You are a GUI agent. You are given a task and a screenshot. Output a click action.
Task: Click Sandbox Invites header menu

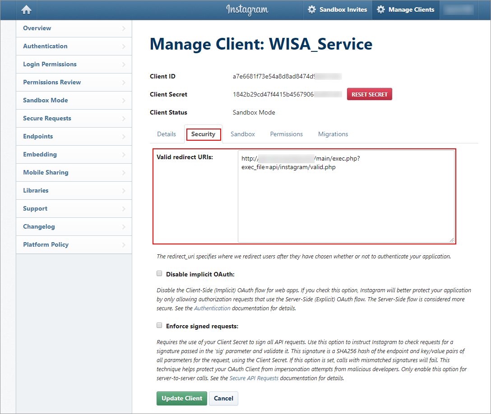click(x=338, y=10)
